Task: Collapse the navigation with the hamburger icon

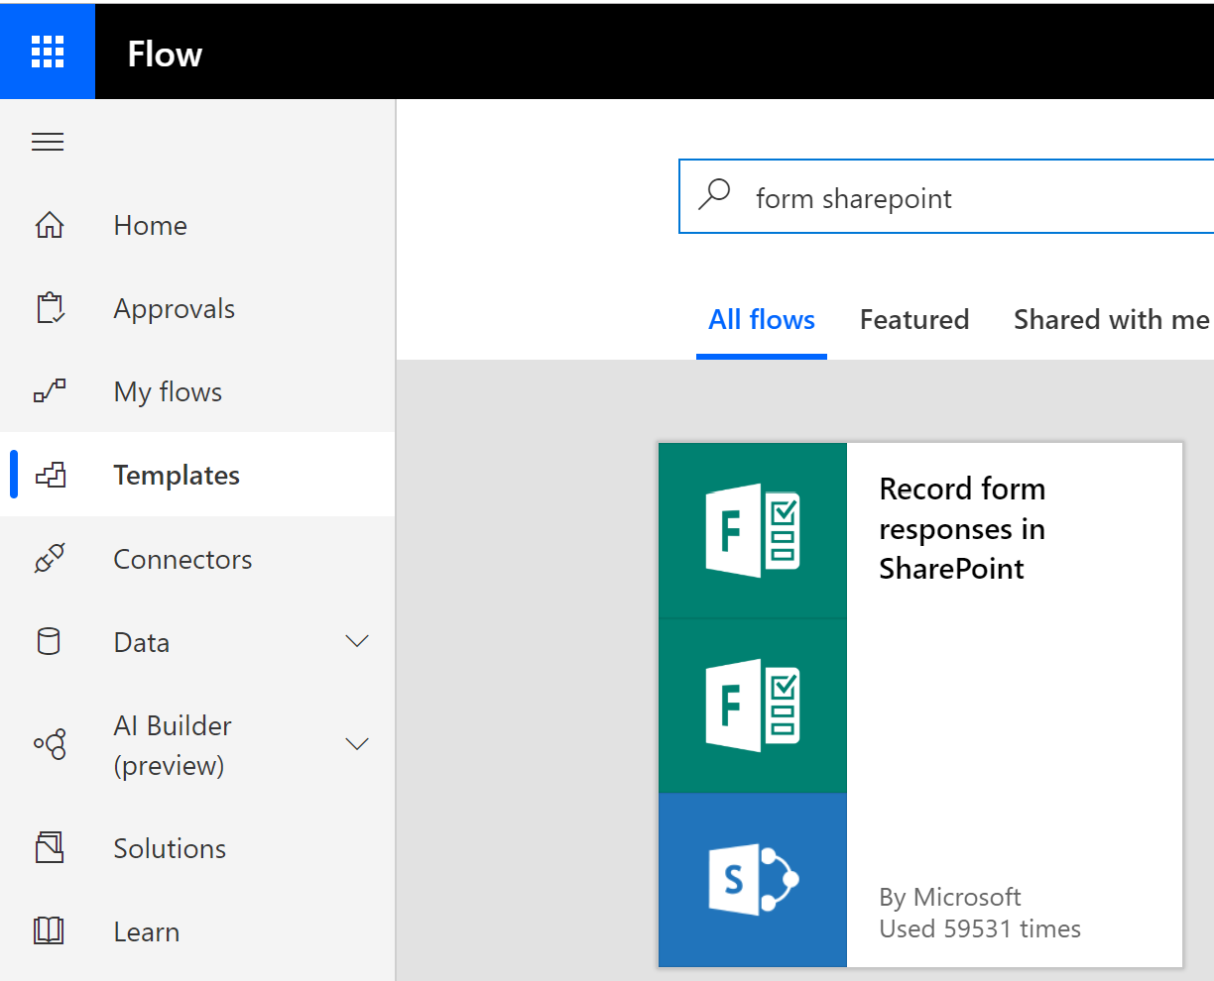Action: click(48, 142)
